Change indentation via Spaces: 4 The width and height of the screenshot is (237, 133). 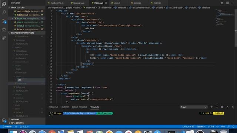201,126
